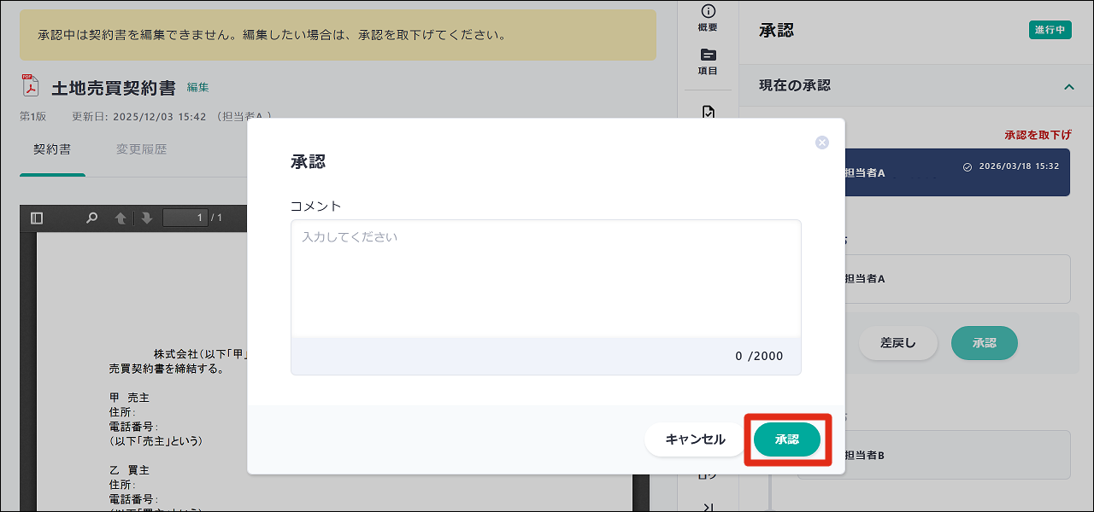
Task: Click the 差戻し button in approval panel
Action: pyautogui.click(x=897, y=343)
